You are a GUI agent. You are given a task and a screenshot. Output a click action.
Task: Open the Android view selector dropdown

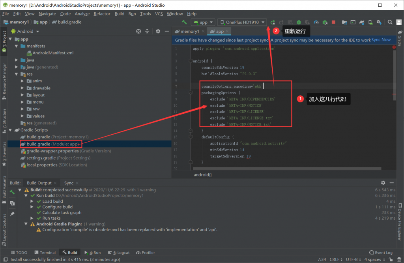pyautogui.click(x=25, y=31)
